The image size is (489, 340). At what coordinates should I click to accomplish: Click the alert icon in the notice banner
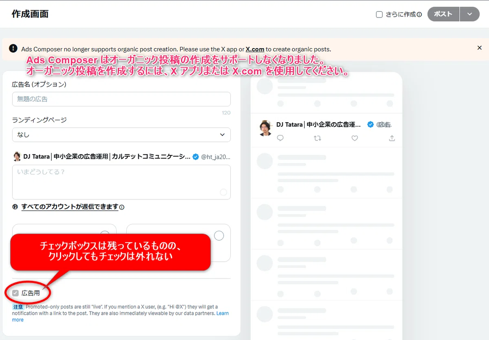click(13, 49)
